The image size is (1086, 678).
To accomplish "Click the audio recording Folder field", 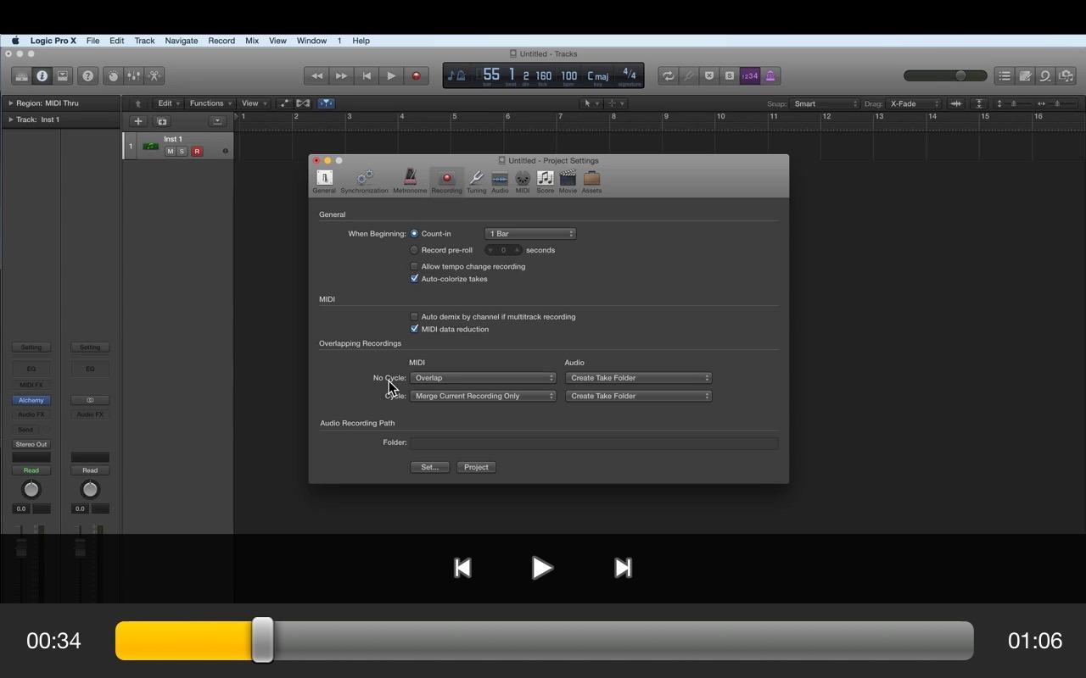I will [594, 442].
